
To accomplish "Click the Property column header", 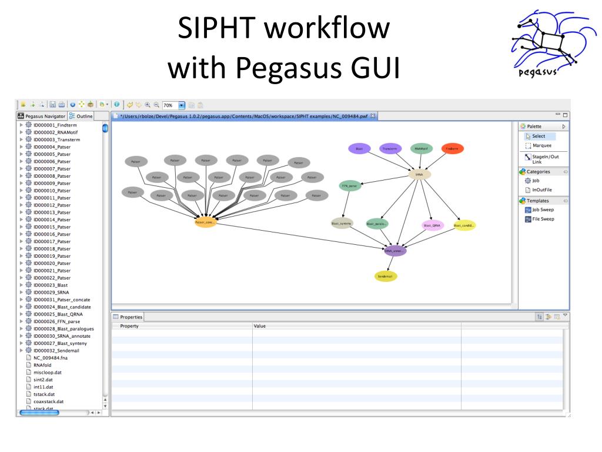I will [x=182, y=326].
